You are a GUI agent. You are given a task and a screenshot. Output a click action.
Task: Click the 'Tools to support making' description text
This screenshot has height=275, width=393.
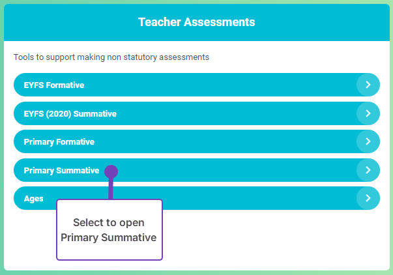pos(111,57)
